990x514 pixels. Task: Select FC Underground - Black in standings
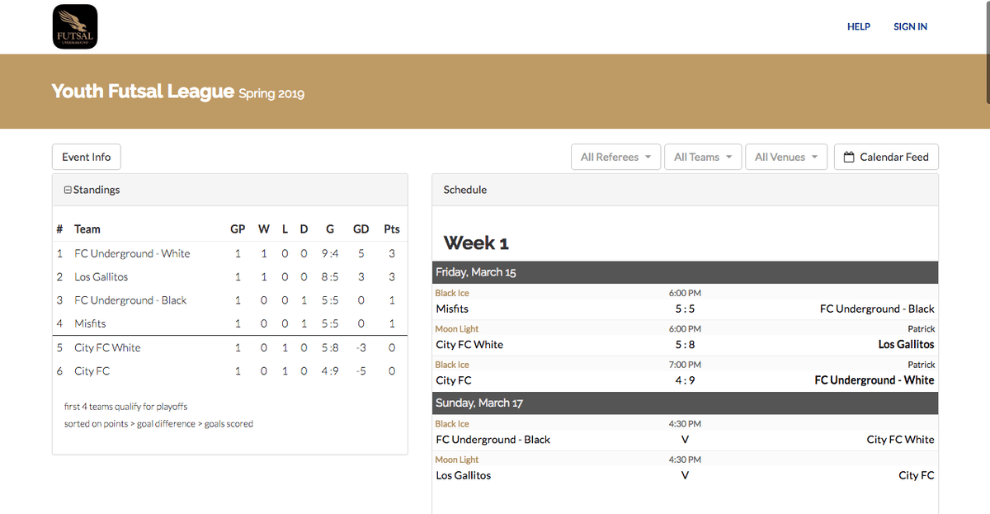point(130,300)
